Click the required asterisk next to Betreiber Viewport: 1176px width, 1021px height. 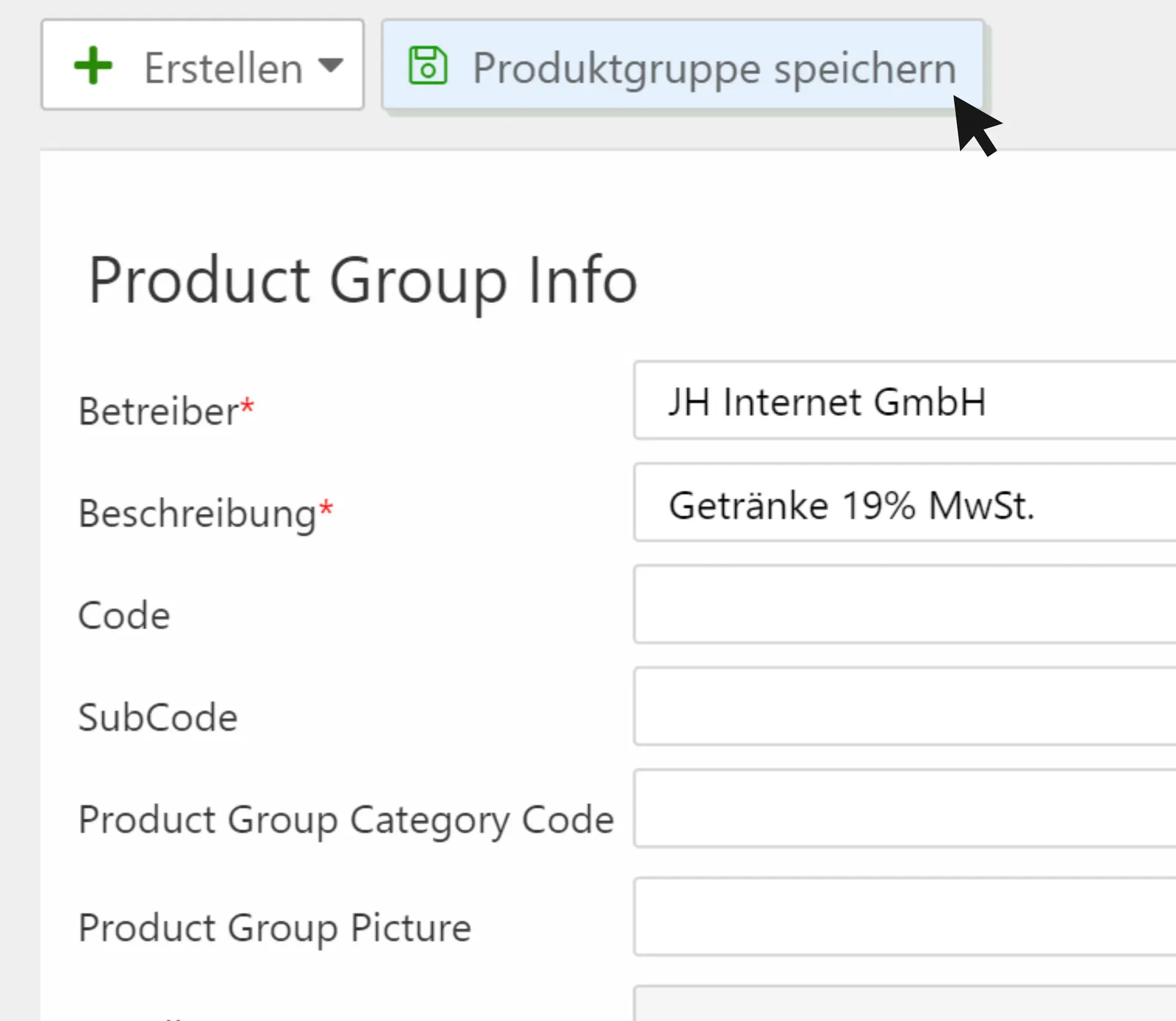[x=245, y=404]
